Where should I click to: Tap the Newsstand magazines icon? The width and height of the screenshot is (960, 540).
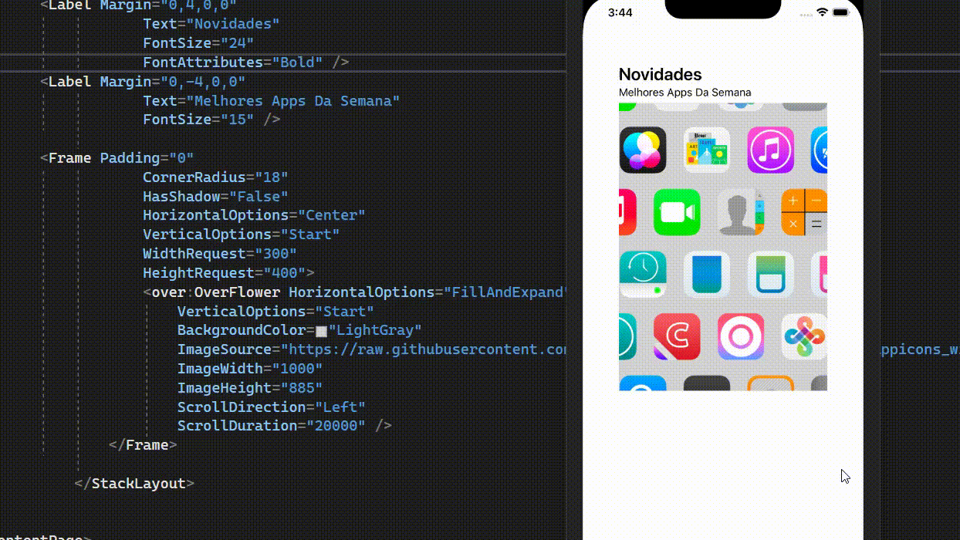click(707, 150)
